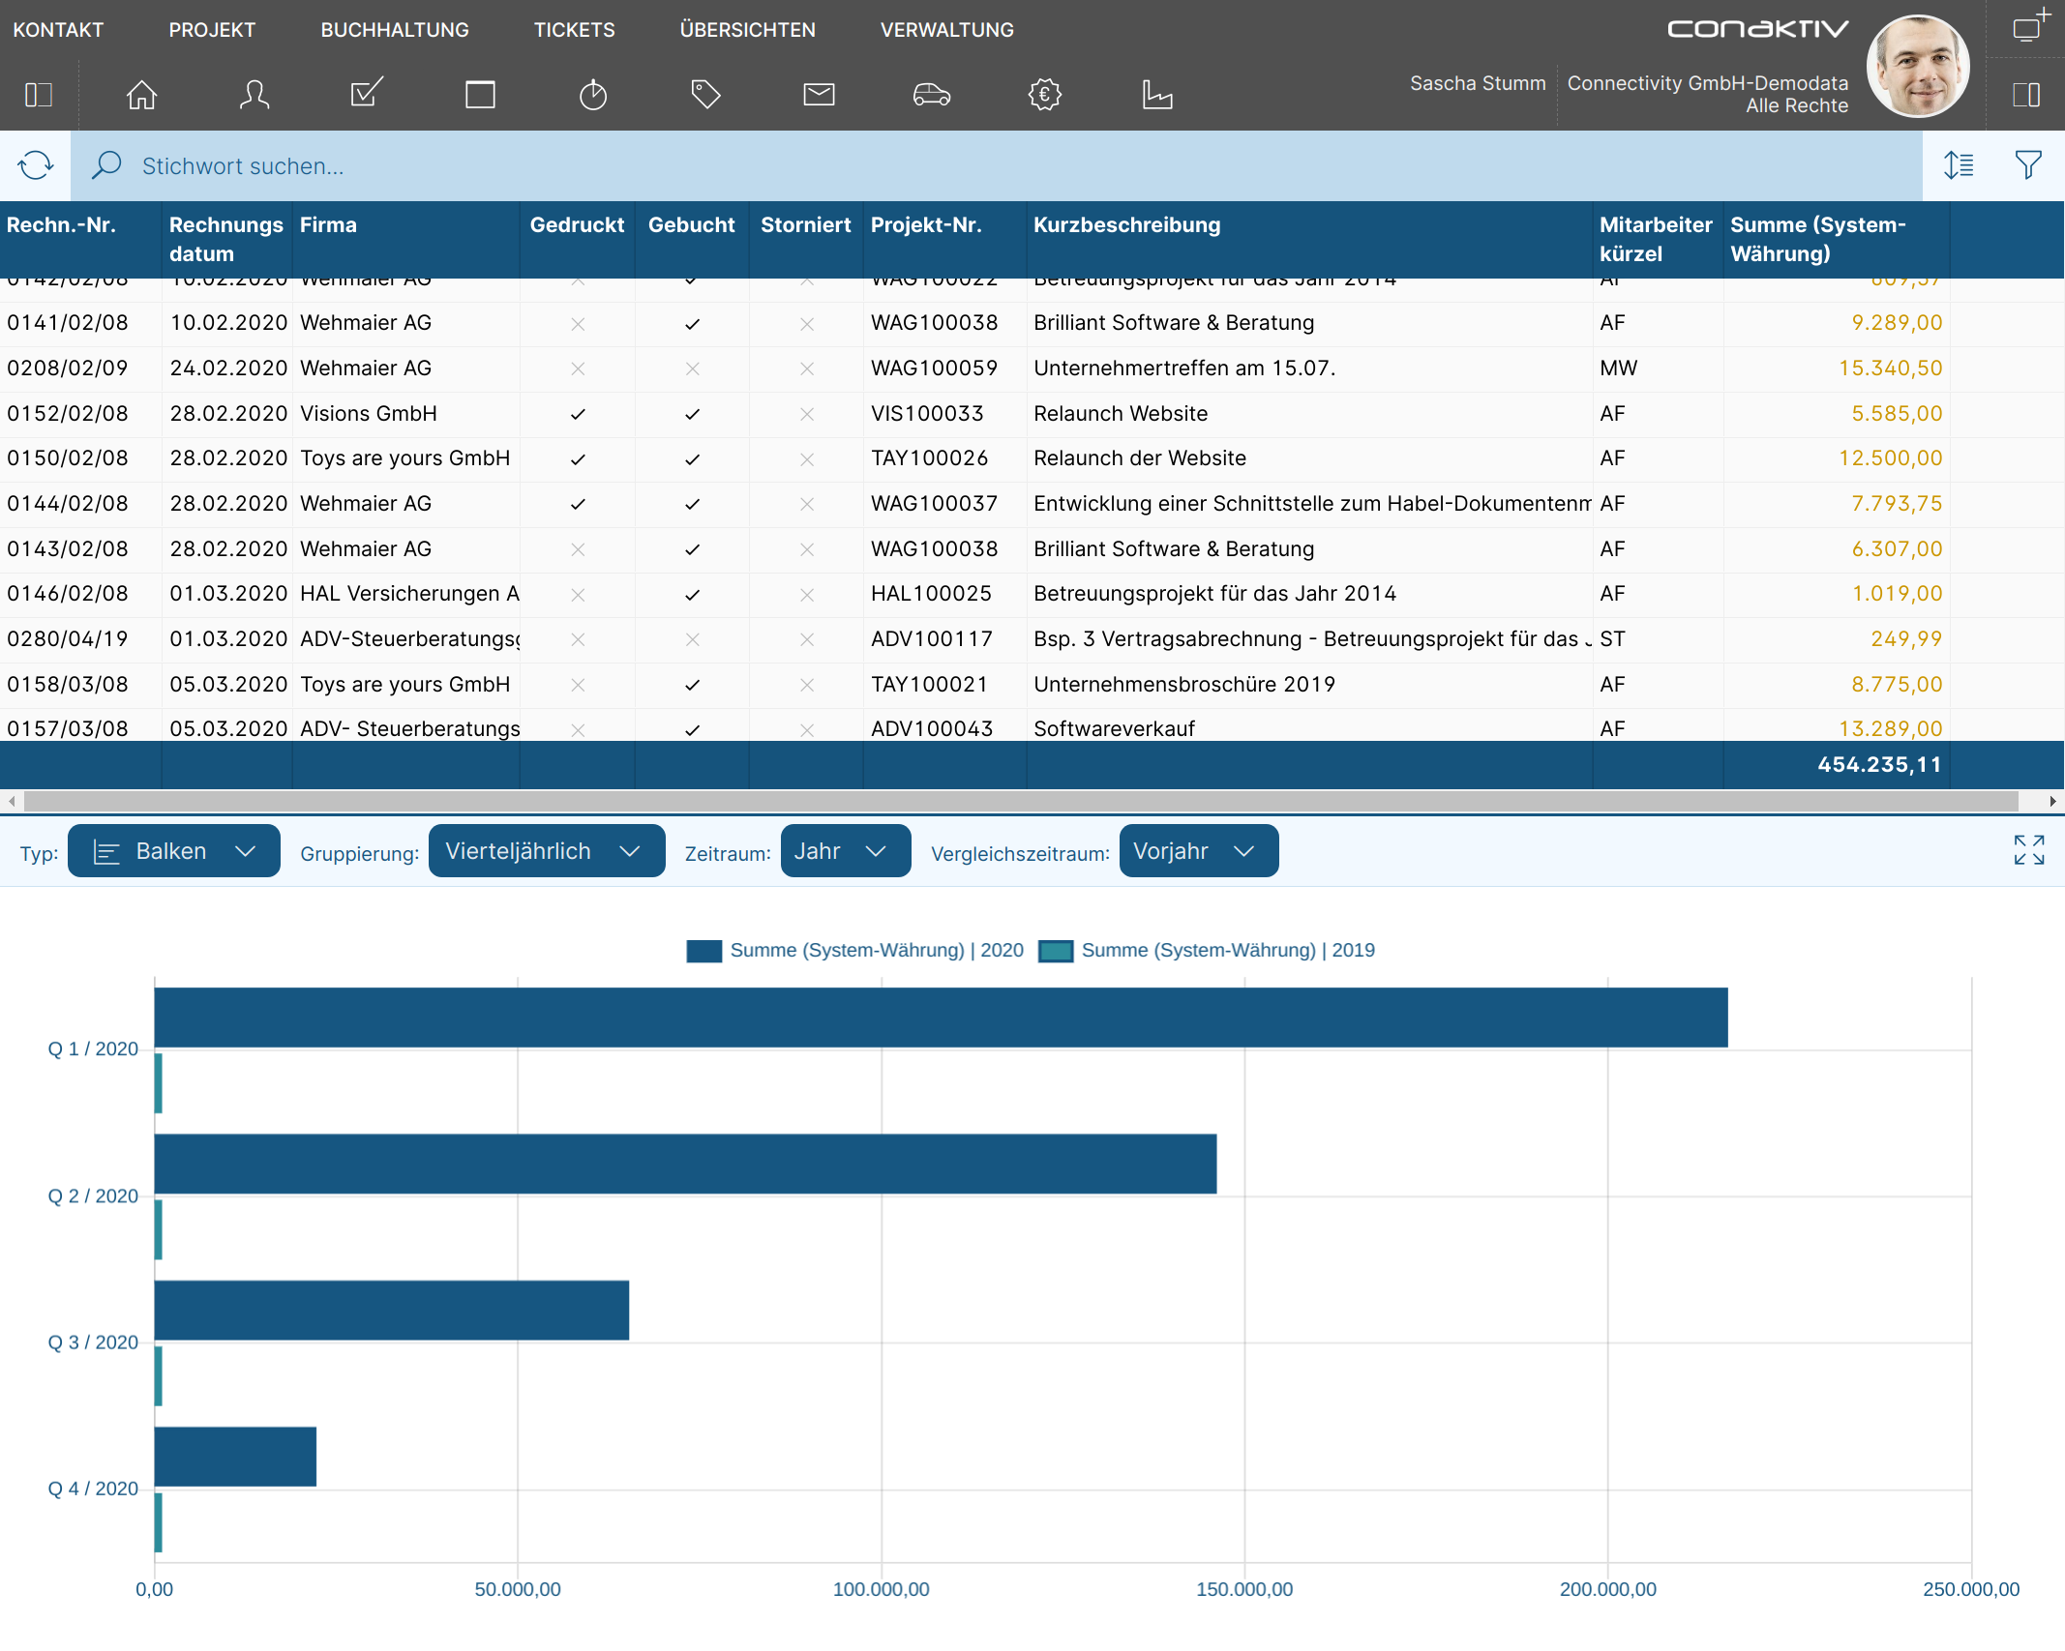Expand the Vierteljährlich grouping dropdown
This screenshot has height=1651, width=2065.
pyautogui.click(x=546, y=851)
